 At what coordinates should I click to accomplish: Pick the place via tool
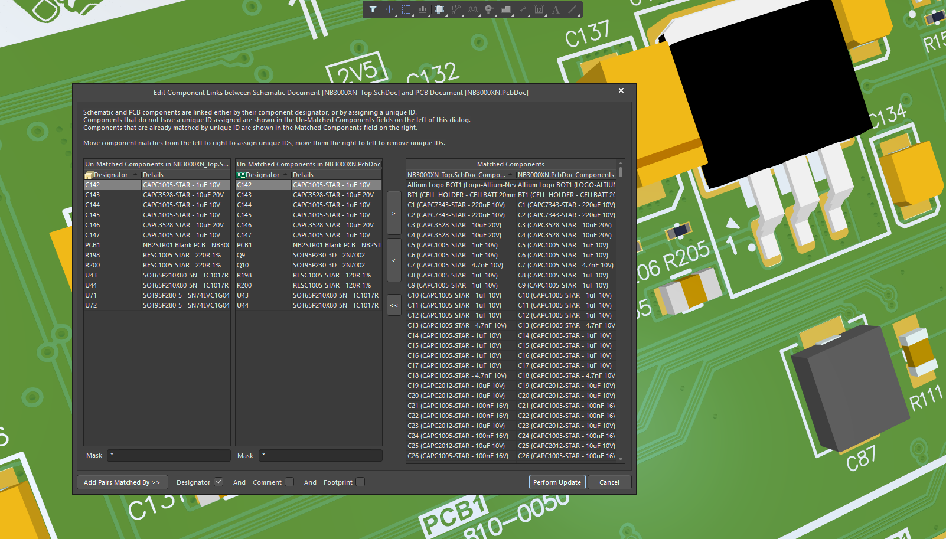tap(489, 9)
